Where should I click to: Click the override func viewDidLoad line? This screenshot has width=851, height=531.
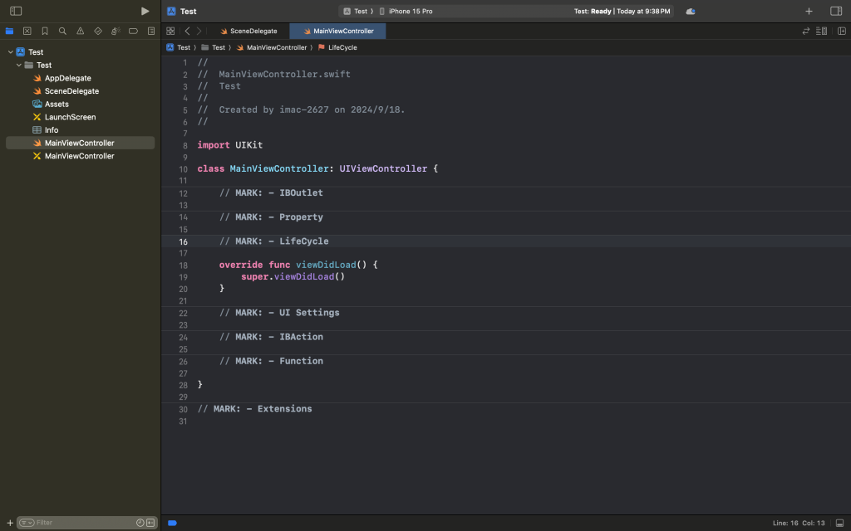pyautogui.click(x=298, y=265)
